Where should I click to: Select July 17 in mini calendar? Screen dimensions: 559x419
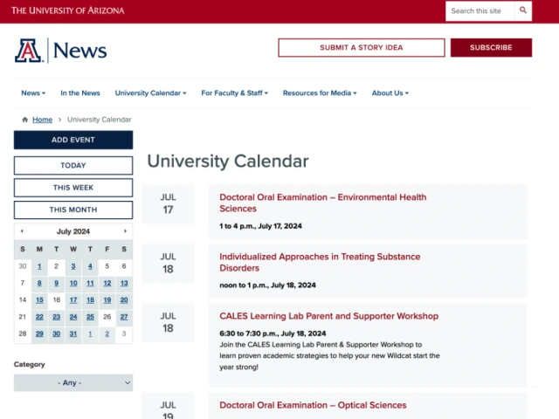(x=73, y=300)
